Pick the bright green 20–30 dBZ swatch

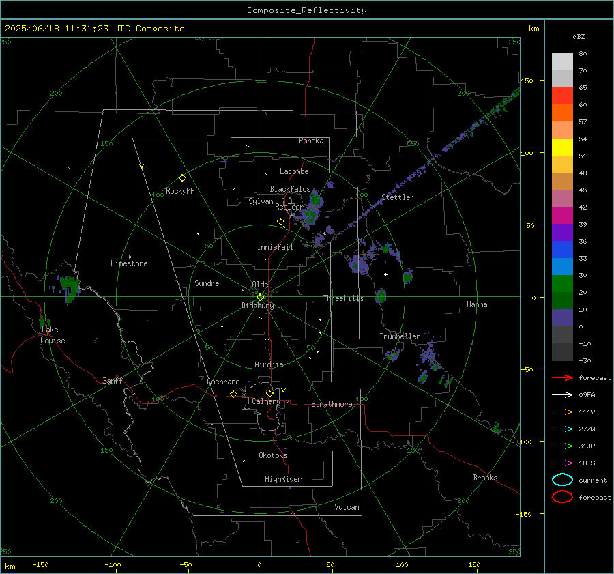[x=562, y=284]
